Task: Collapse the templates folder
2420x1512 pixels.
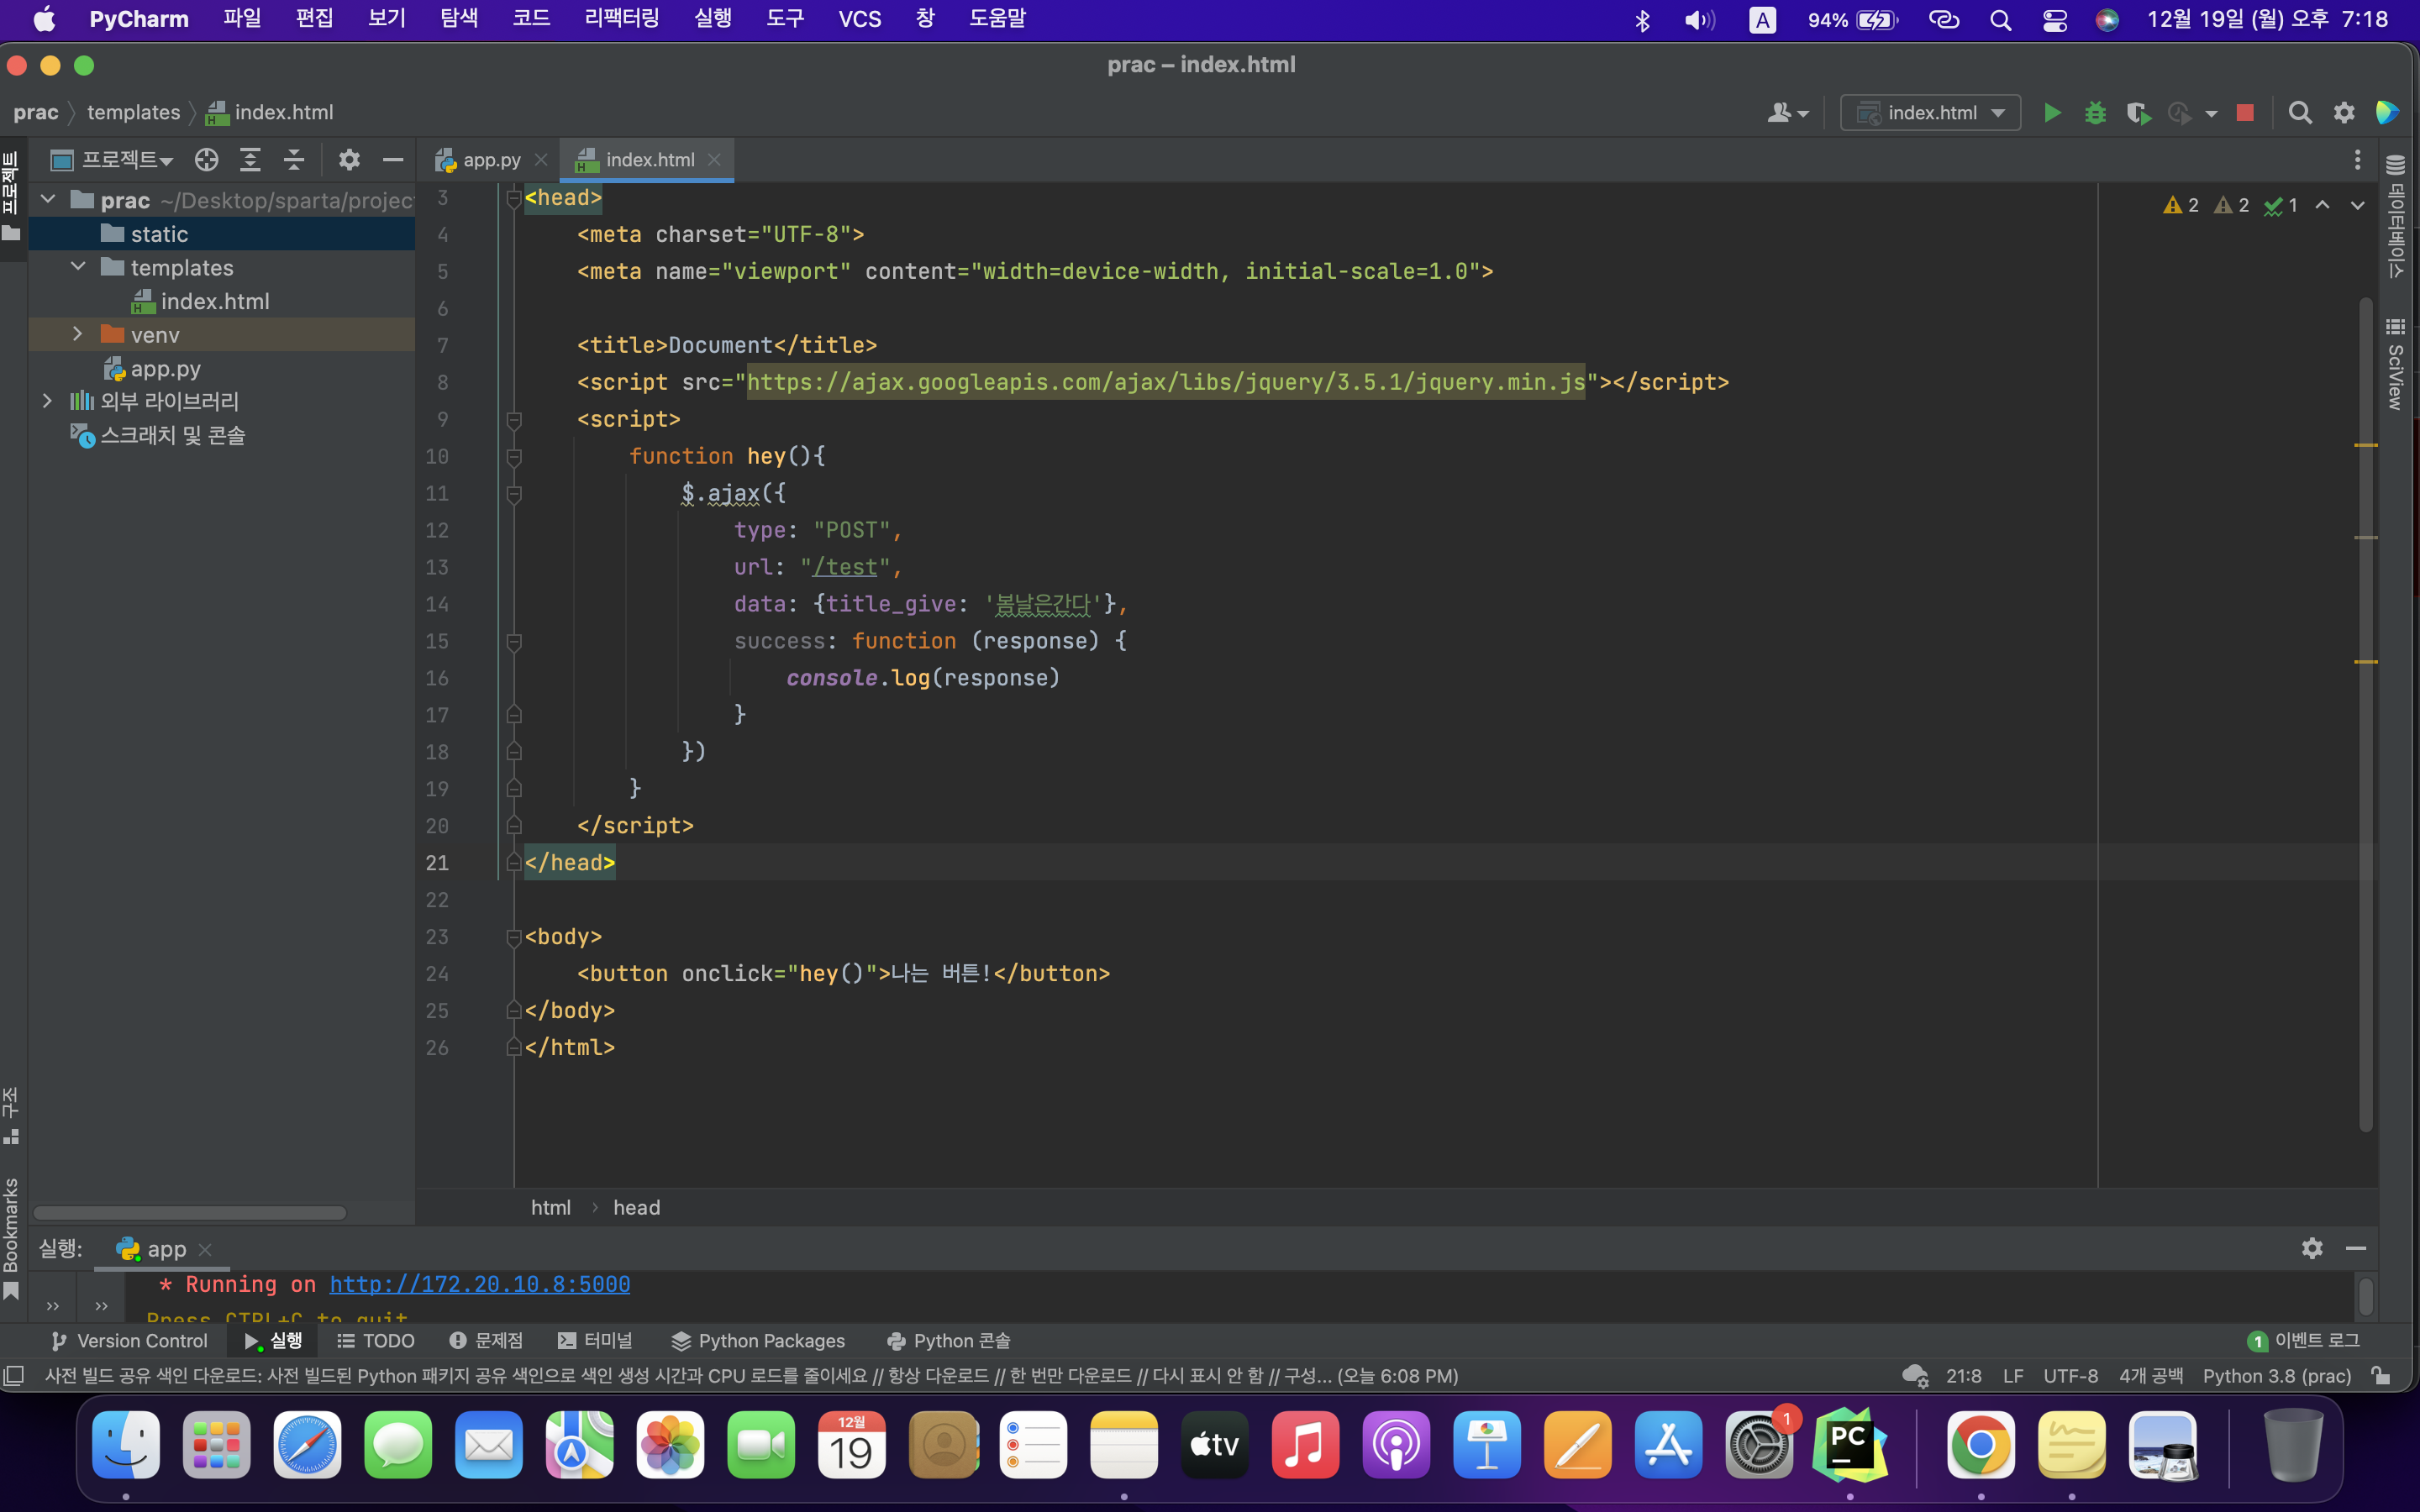Action: coord(78,267)
